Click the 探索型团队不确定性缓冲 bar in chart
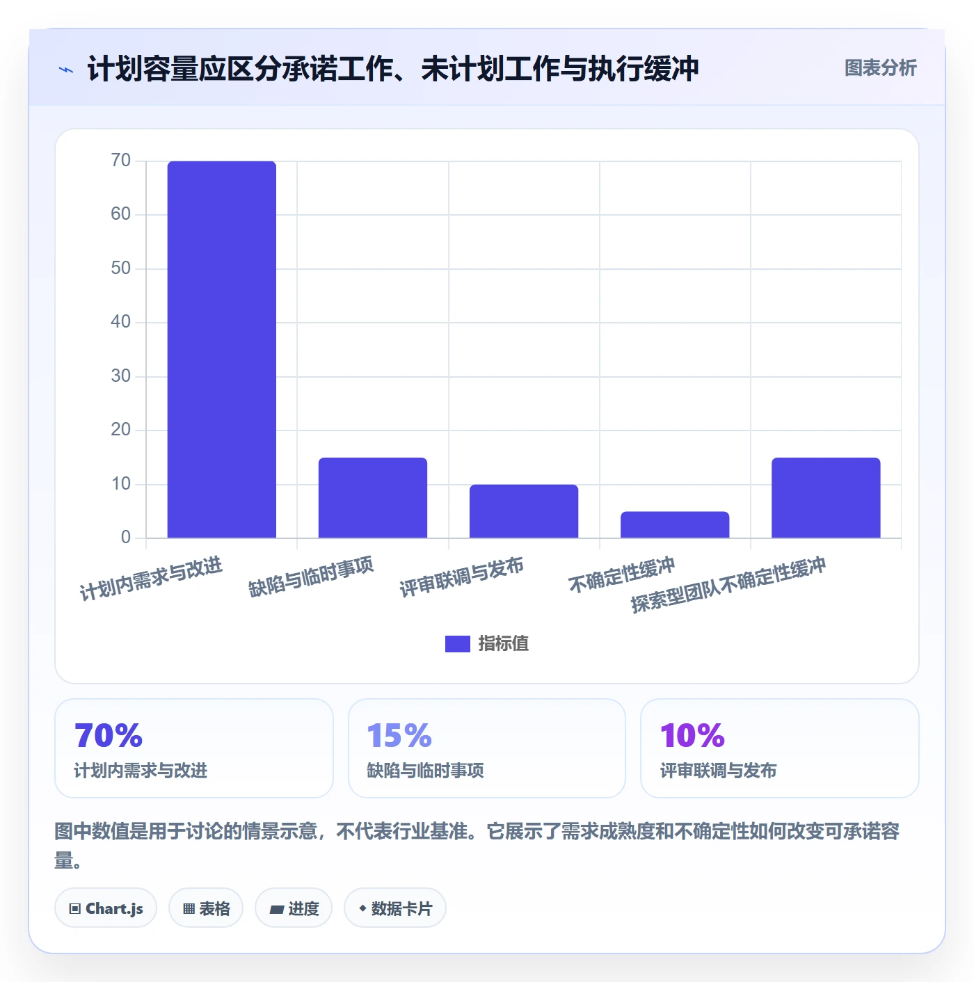 (x=826, y=497)
